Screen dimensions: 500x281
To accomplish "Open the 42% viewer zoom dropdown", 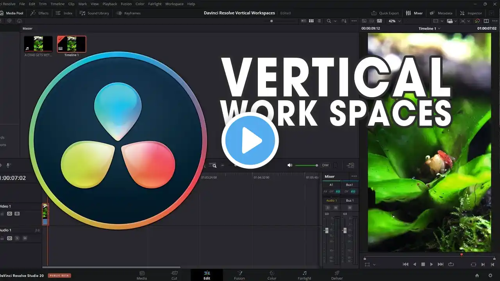I will click(x=395, y=21).
